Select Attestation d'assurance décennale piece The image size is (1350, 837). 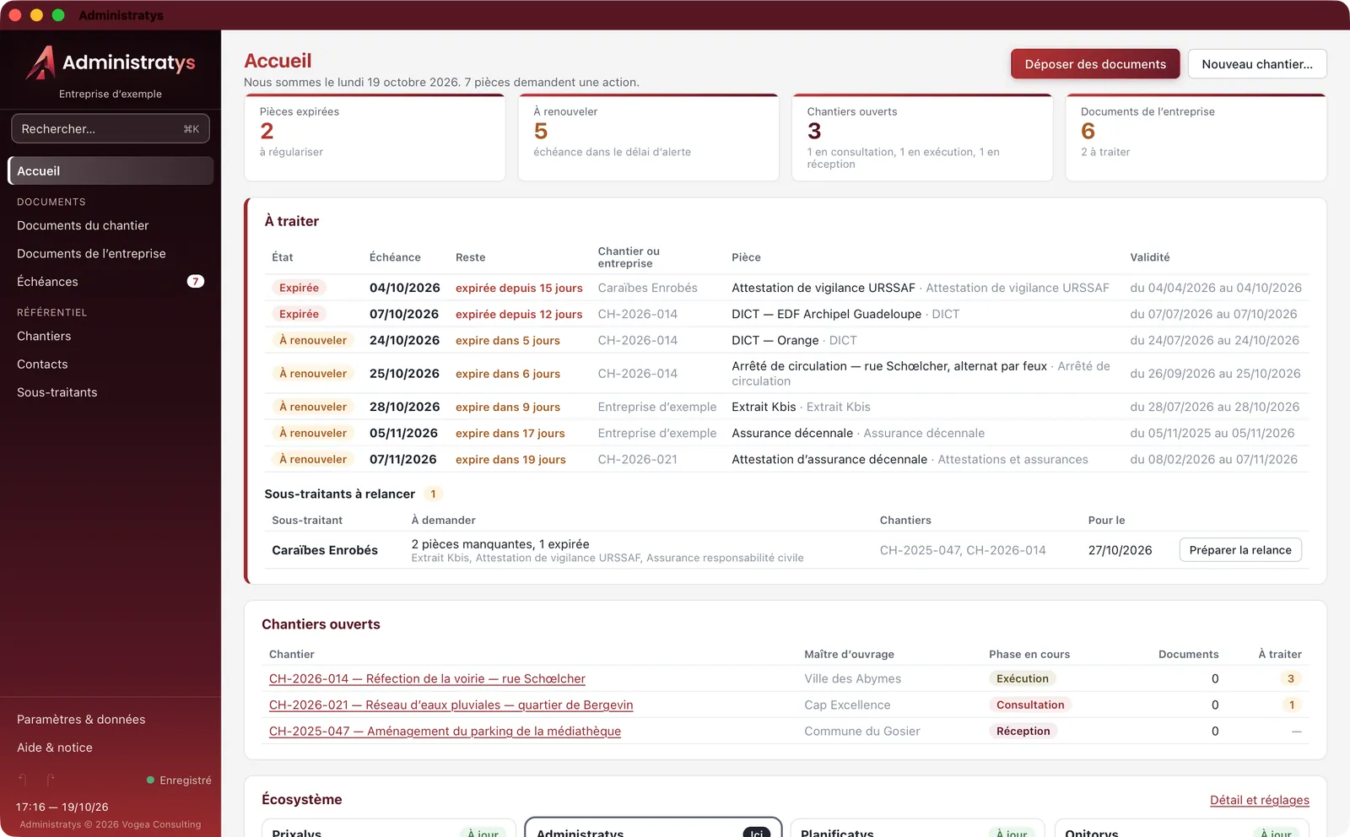[x=829, y=459]
